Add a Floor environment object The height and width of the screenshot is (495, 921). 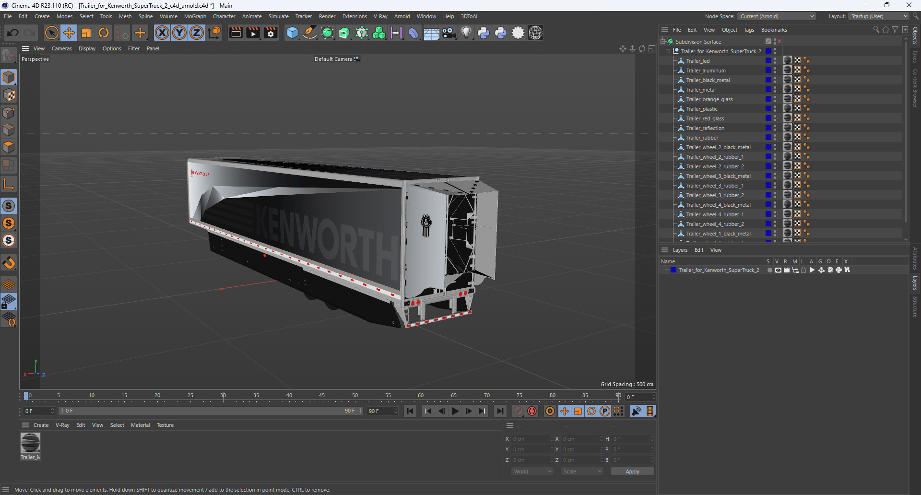coord(431,33)
